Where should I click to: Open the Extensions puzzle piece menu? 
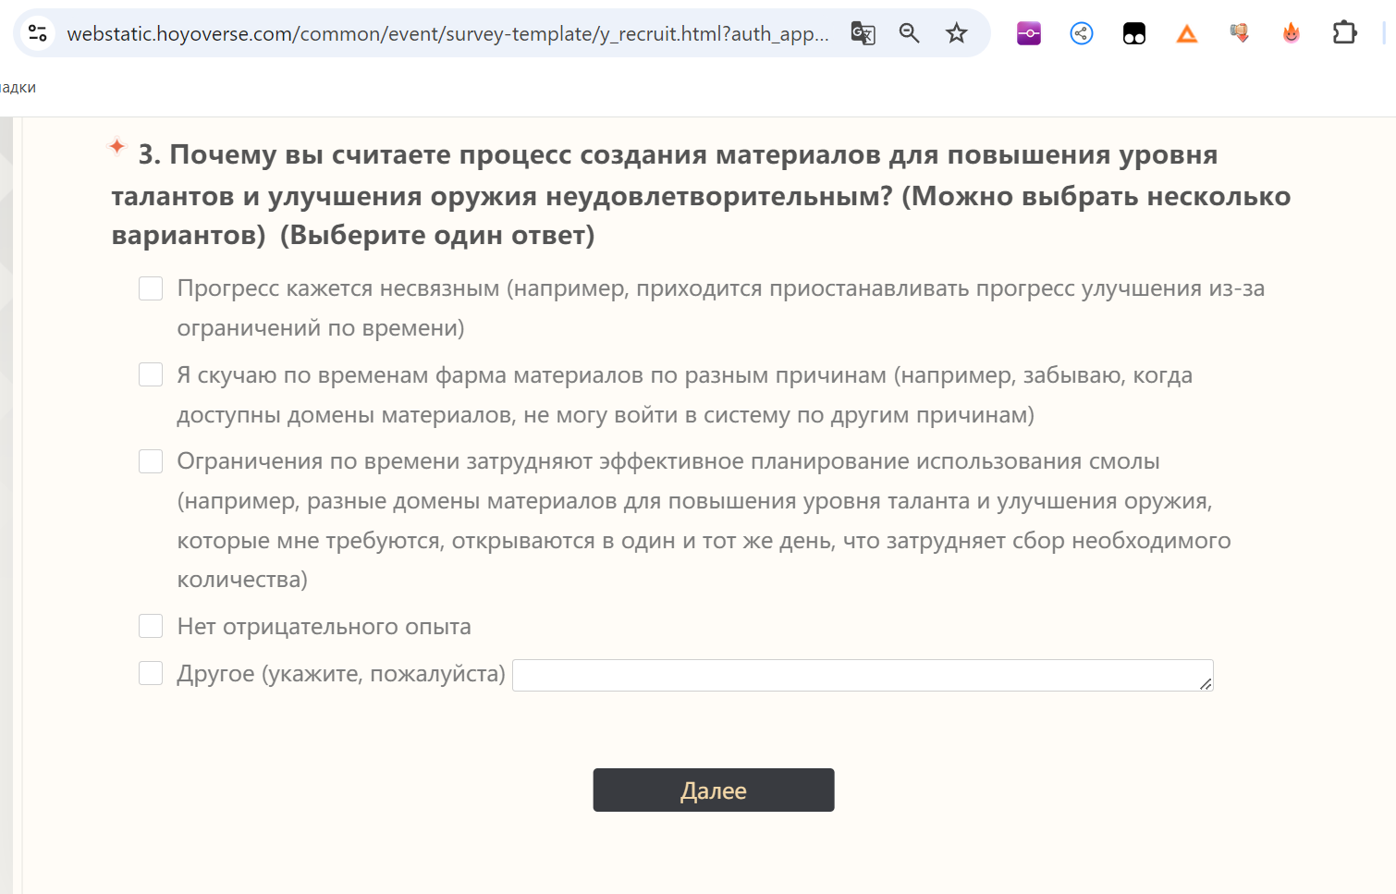[x=1344, y=34]
